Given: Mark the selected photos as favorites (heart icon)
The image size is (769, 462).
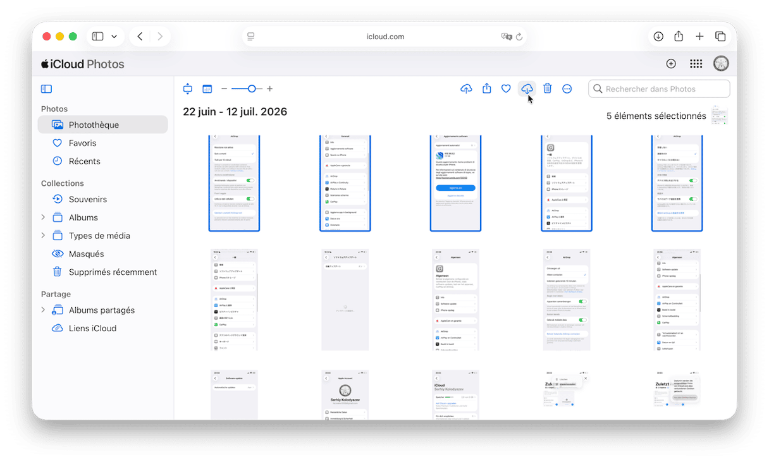Looking at the screenshot, I should 506,89.
